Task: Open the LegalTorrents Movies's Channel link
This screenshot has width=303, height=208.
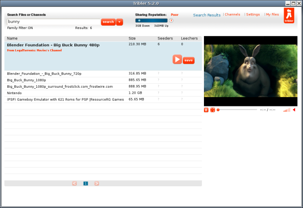Action: (34, 50)
